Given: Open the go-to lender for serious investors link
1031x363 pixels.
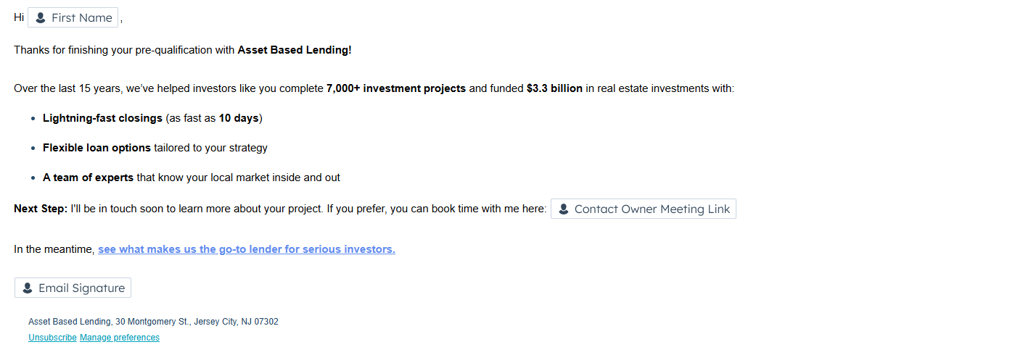Looking at the screenshot, I should pyautogui.click(x=247, y=249).
